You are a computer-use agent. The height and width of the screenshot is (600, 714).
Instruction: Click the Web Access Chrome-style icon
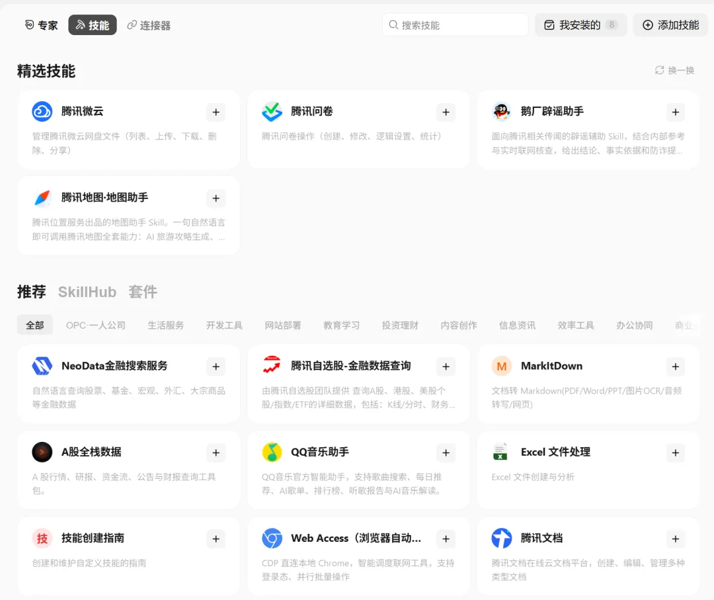point(272,538)
